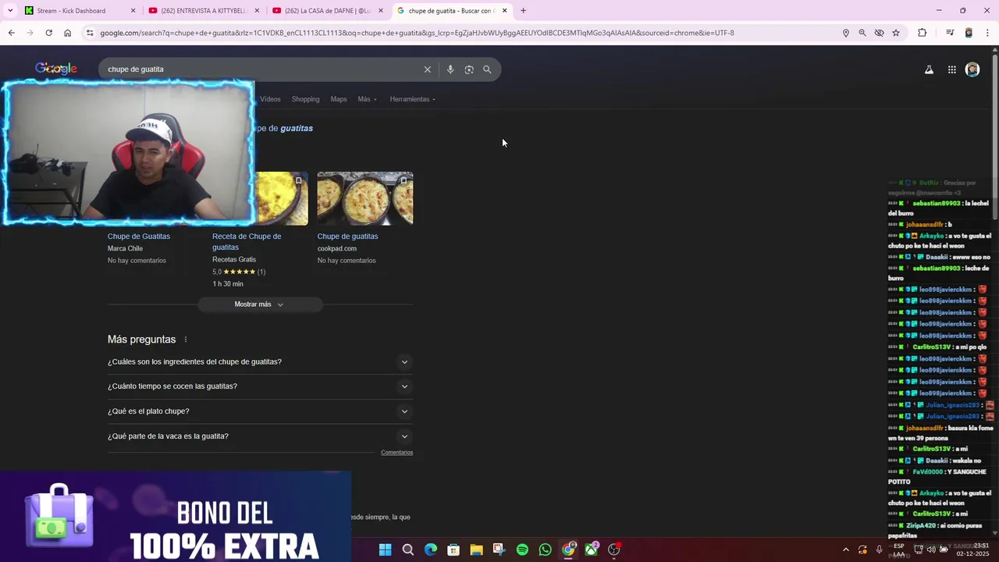The height and width of the screenshot is (562, 999).
Task: Open the media control music icon
Action: point(950,33)
